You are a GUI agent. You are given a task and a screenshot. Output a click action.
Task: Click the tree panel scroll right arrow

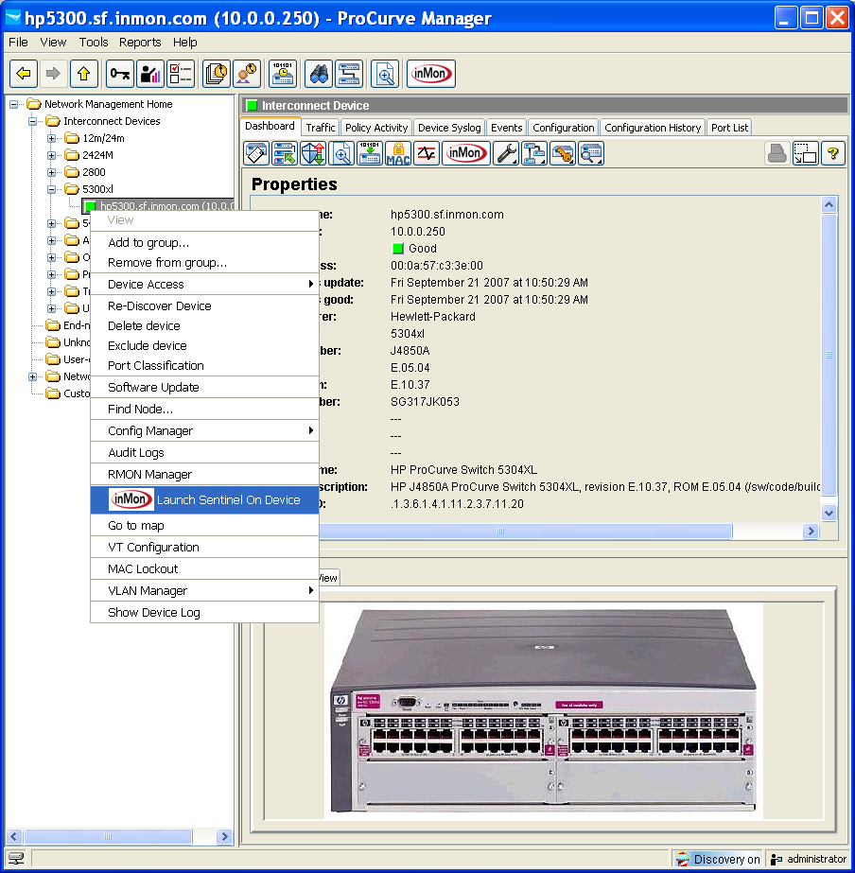pos(224,836)
